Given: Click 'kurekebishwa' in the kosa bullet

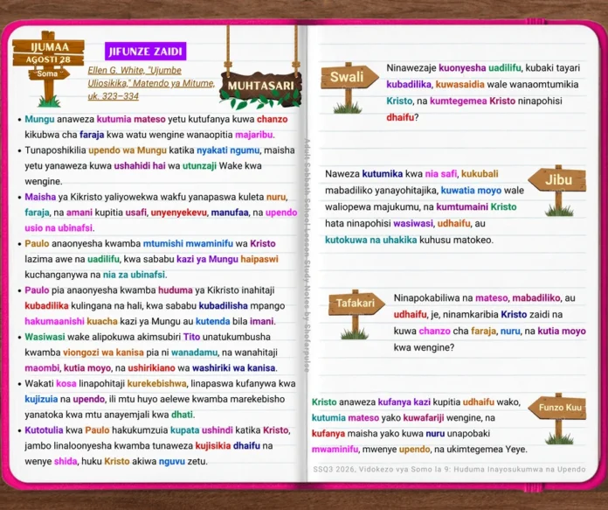Looking at the screenshot, I should (156, 383).
